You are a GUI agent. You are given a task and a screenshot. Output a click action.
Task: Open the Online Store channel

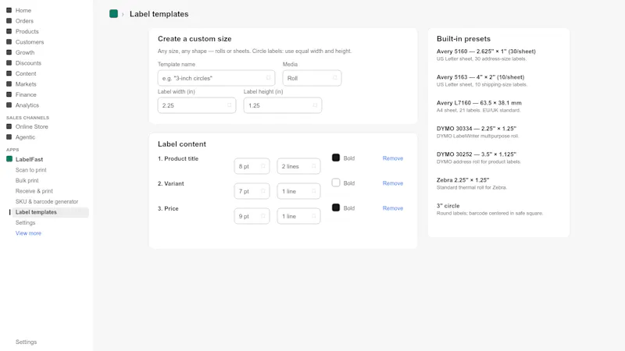point(31,126)
